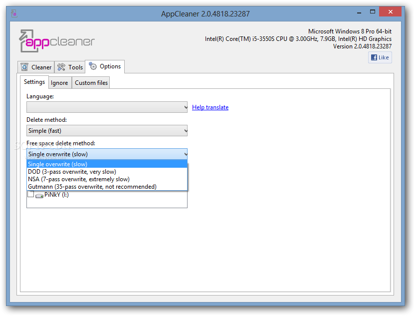Click the Microsoft Windows 8 Pro 64-bit text

point(350,31)
